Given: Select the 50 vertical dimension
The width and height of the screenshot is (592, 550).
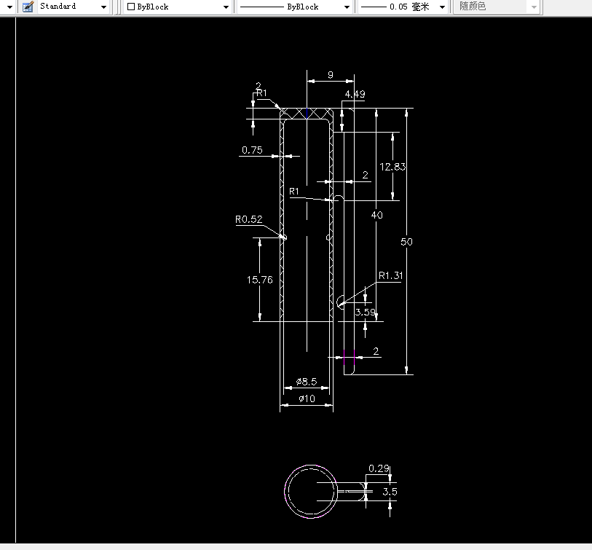Looking at the screenshot, I should (406, 242).
